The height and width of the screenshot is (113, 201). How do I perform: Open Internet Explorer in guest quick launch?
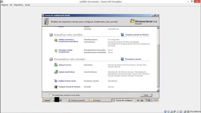tap(61, 100)
